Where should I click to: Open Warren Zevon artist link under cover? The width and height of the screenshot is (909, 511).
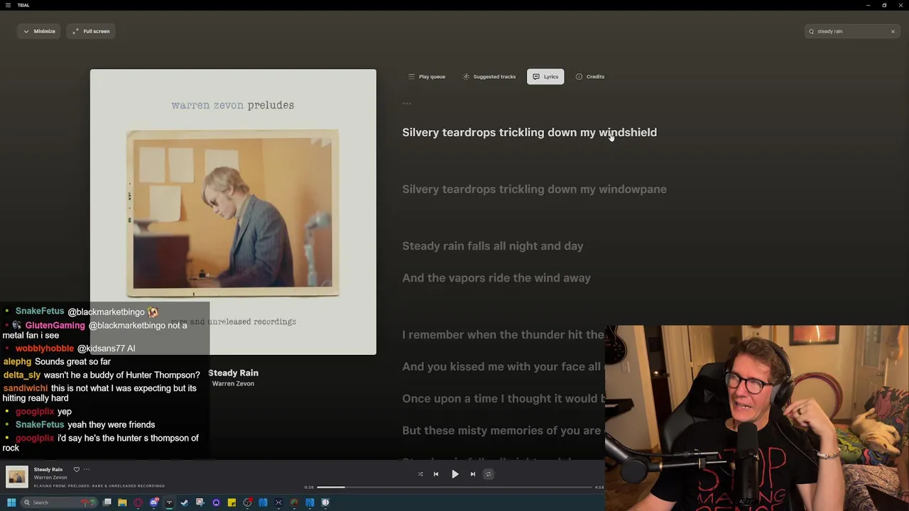(x=233, y=384)
